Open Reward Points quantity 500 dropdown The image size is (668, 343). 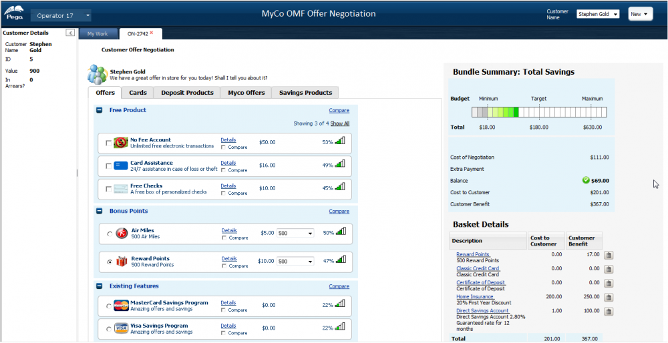295,262
